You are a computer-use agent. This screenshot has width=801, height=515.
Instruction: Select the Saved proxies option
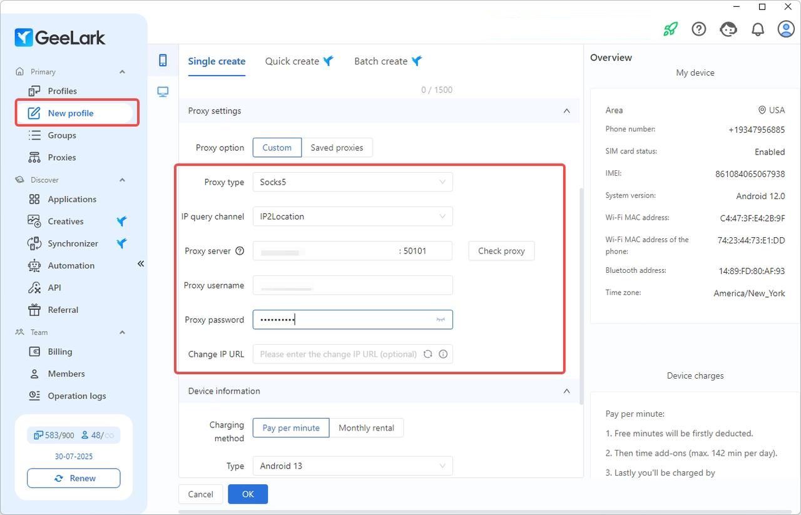click(337, 148)
